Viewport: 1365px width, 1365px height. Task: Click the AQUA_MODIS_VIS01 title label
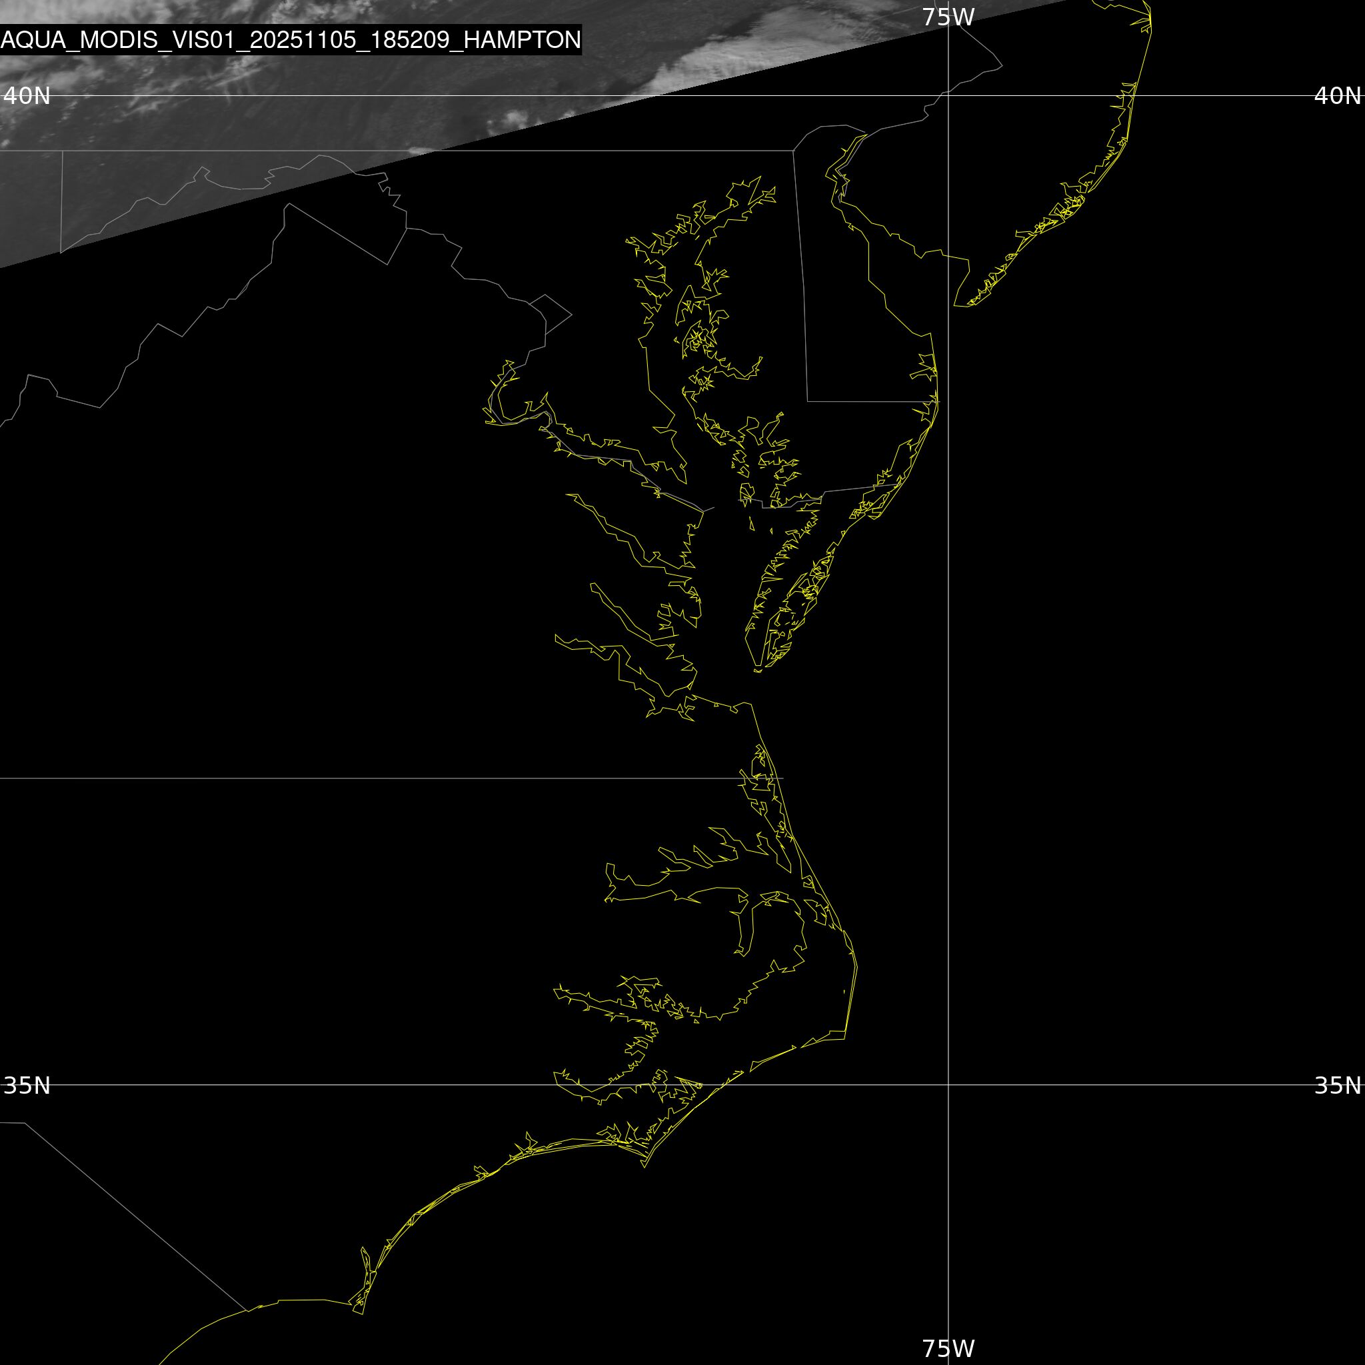pyautogui.click(x=291, y=39)
